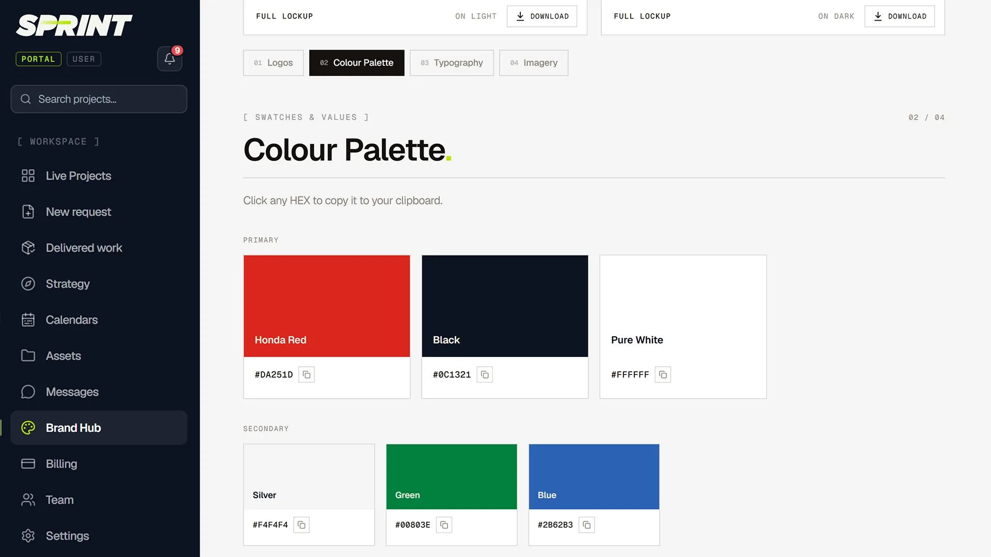Viewport: 991px width, 557px height.
Task: Copy the Pure White #FFFFFF hex icon
Action: tap(663, 374)
